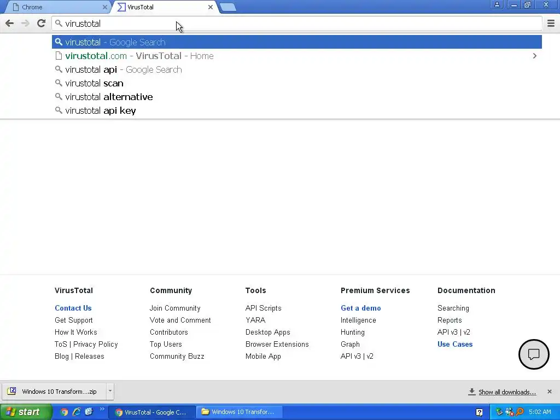
Task: Open the network tray icon with the red X
Action: (510, 412)
